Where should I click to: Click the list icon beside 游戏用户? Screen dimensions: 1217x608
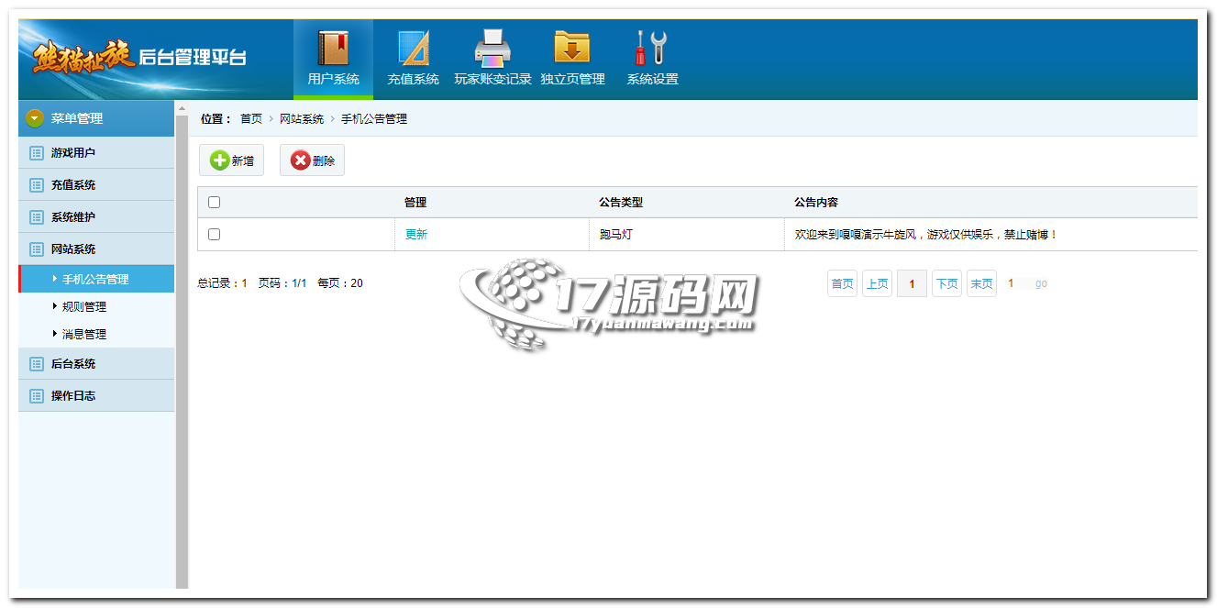tap(37, 153)
